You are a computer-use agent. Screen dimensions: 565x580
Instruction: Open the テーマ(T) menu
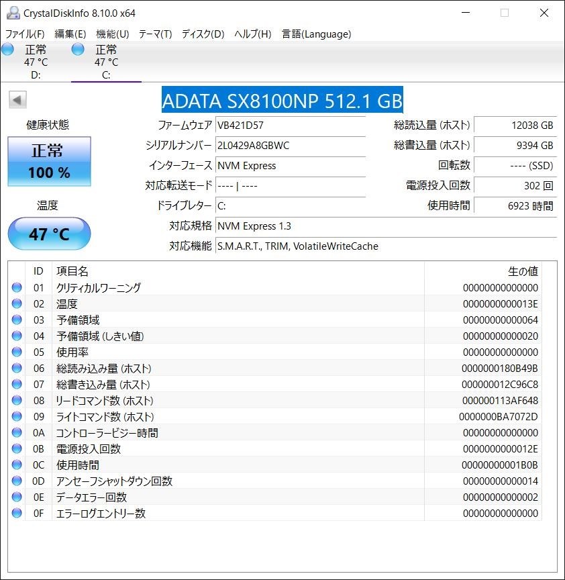point(155,34)
